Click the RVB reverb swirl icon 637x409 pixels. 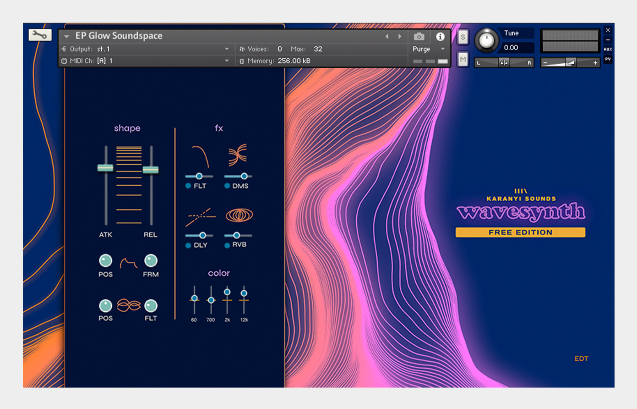[x=239, y=215]
